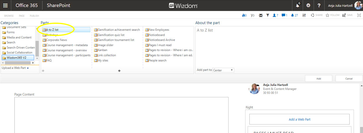Click the FOLLOW star button
The width and height of the screenshot is (363, 133).
pos(332,15)
